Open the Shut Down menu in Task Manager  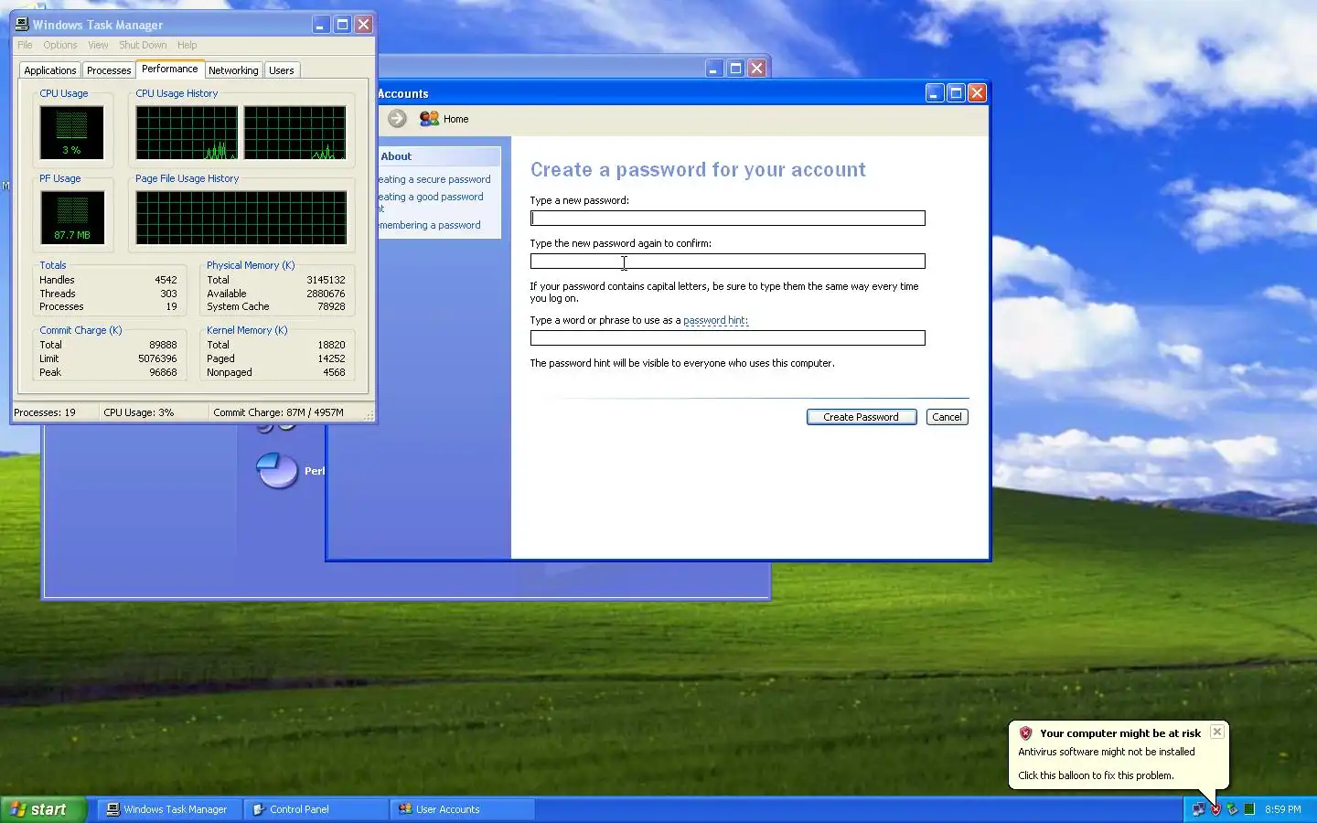coord(143,45)
